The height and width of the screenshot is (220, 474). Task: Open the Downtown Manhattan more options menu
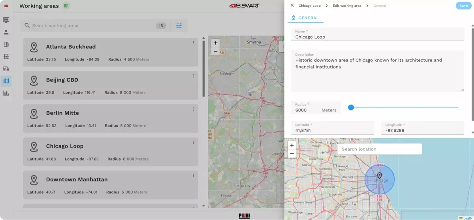[x=193, y=176]
